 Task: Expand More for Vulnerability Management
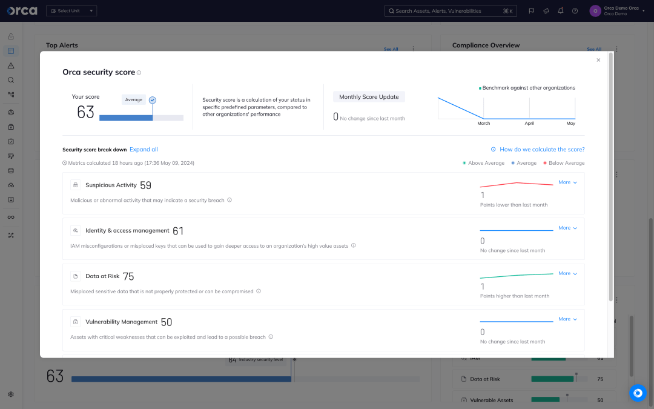[567, 319]
